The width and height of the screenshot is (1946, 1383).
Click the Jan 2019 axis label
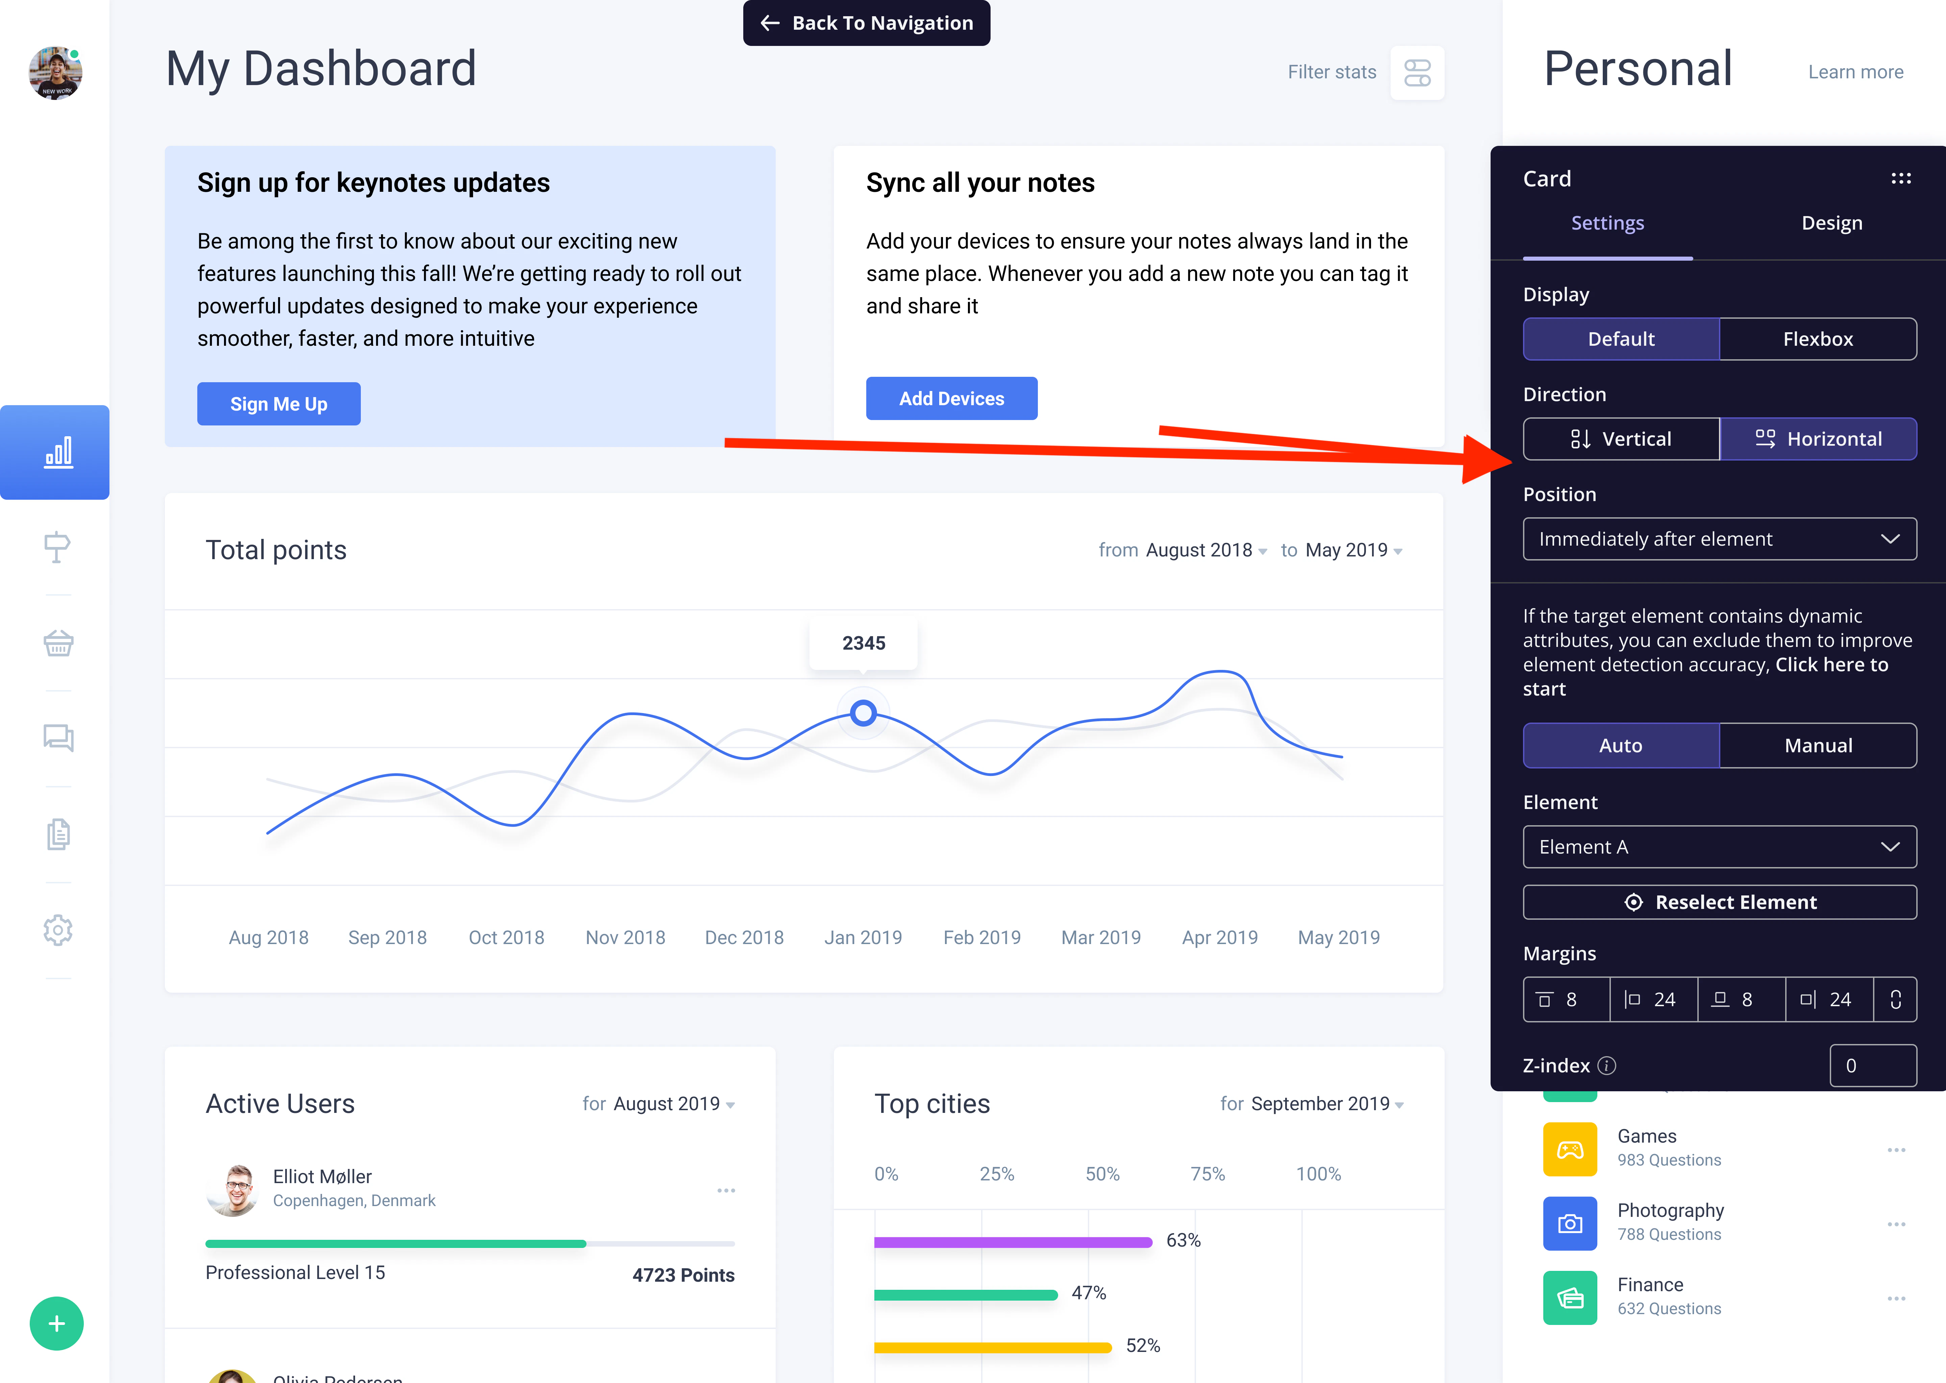tap(863, 938)
